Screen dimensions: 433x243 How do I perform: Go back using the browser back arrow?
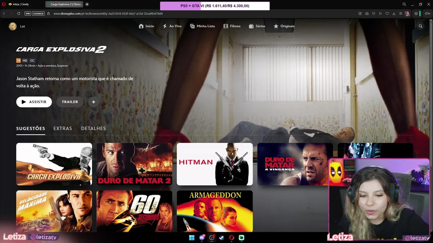pyautogui.click(x=4, y=13)
